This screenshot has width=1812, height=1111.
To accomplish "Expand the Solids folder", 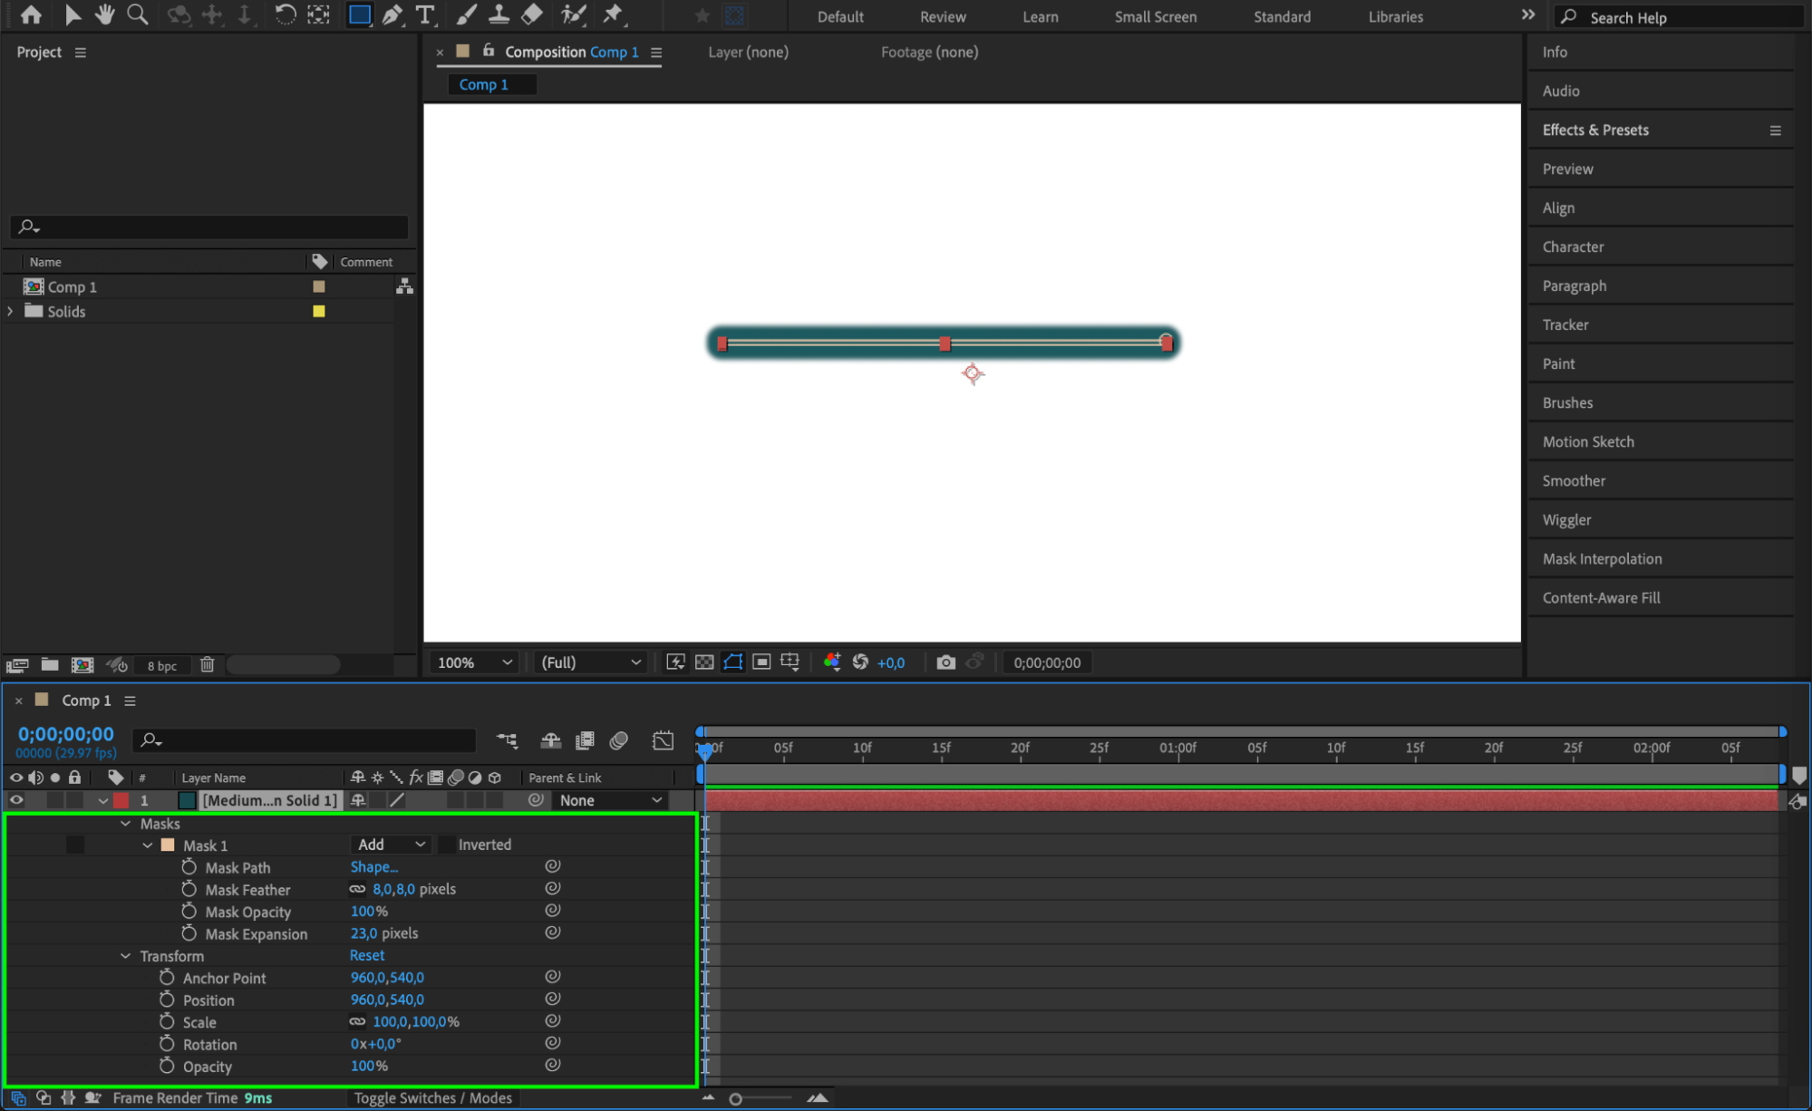I will pyautogui.click(x=11, y=311).
